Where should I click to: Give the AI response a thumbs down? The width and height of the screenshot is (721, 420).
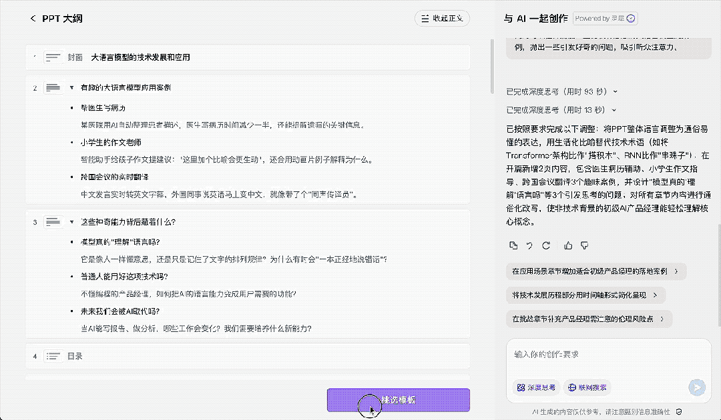(x=584, y=245)
